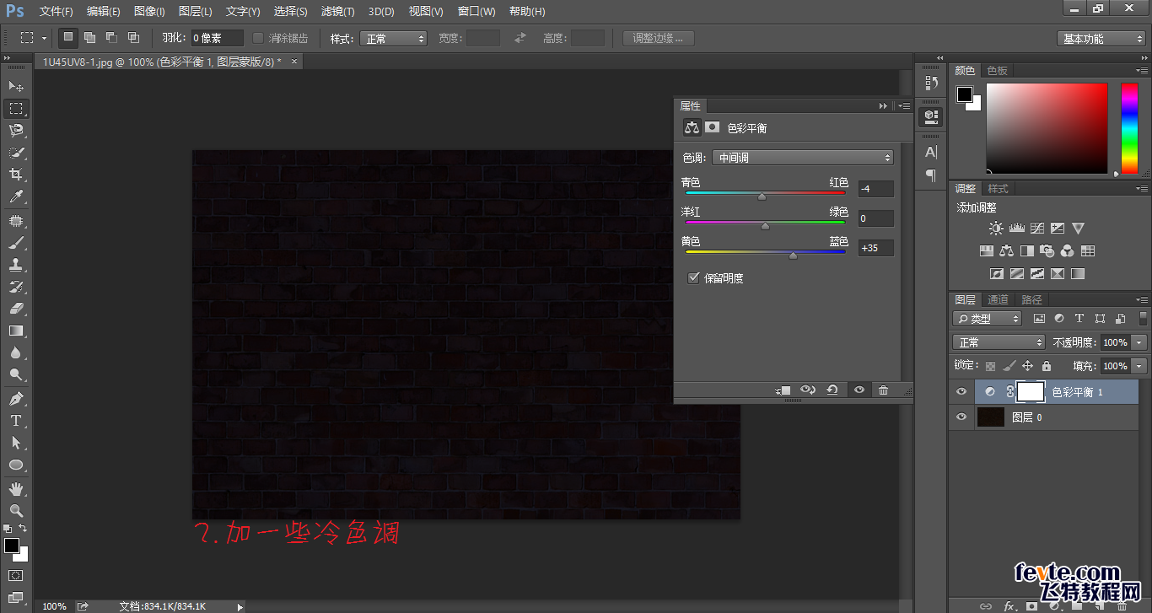Image resolution: width=1152 pixels, height=613 pixels.
Task: Open the Layer (图层) menu
Action: (196, 12)
